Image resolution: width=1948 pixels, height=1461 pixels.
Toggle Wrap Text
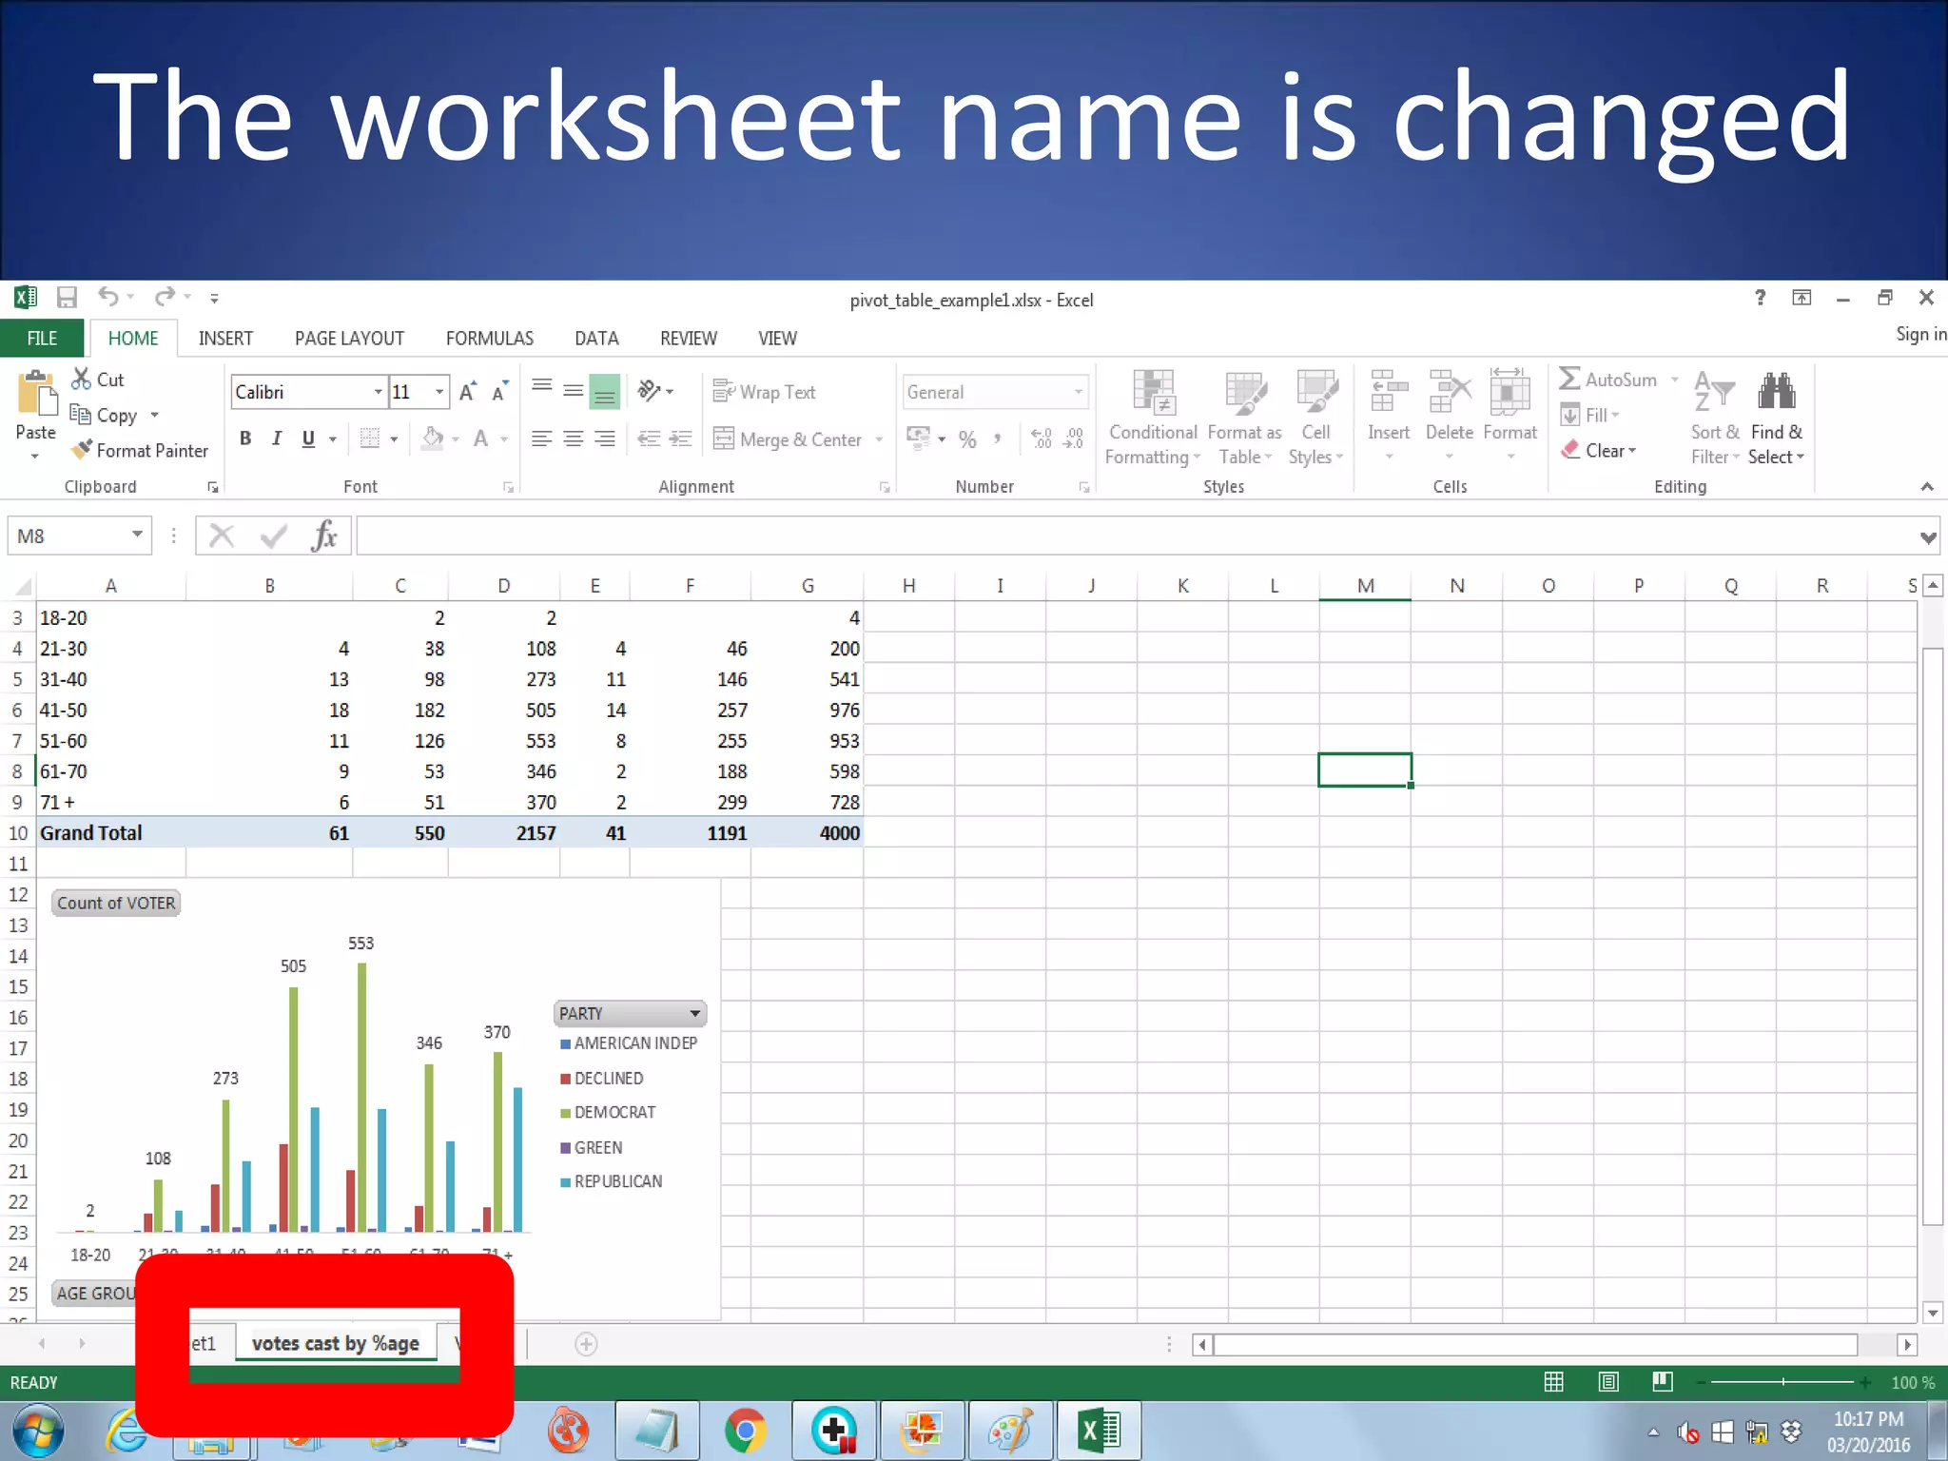pyautogui.click(x=765, y=392)
